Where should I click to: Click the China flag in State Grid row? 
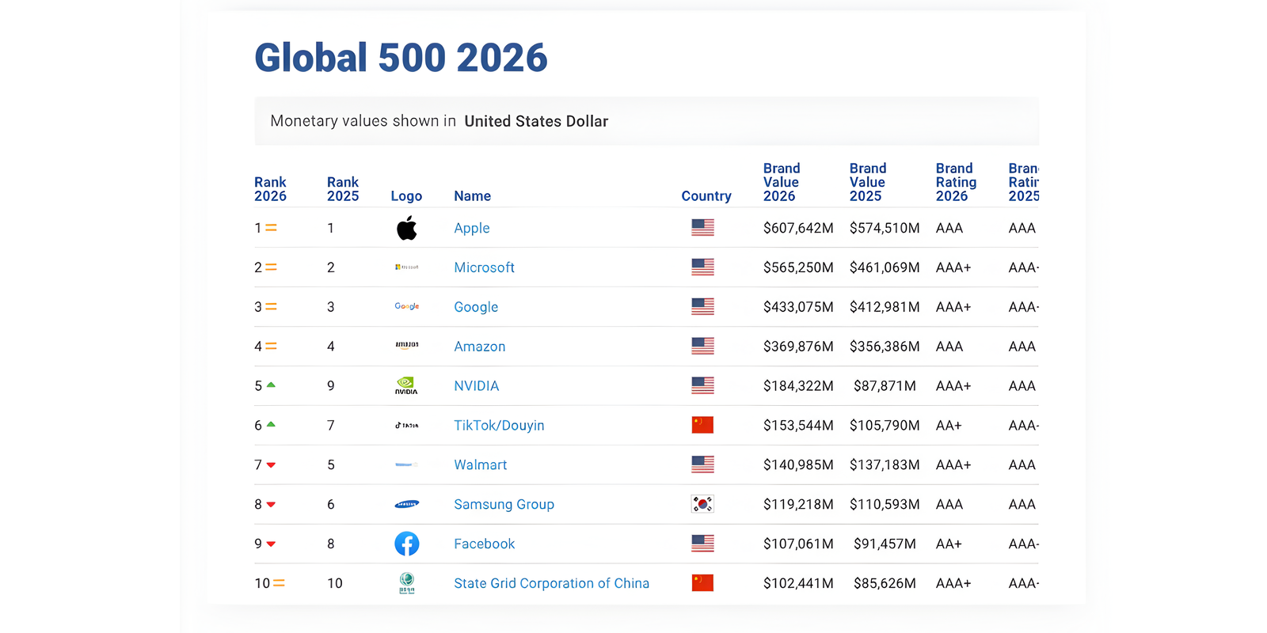pyautogui.click(x=702, y=583)
